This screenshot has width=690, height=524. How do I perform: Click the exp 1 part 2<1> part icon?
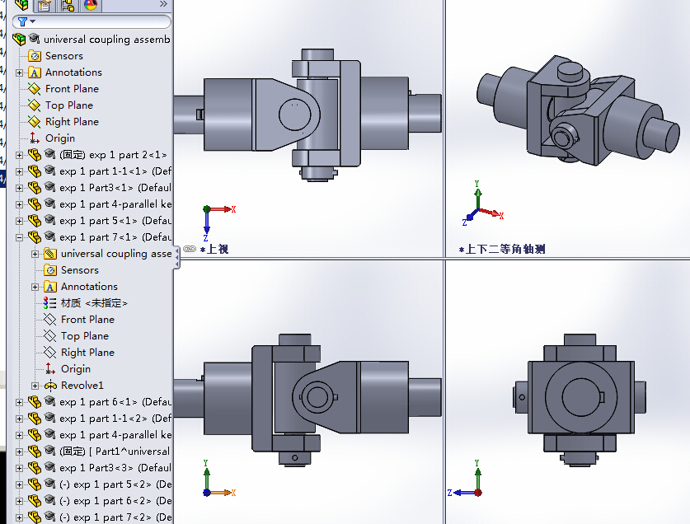coord(35,154)
